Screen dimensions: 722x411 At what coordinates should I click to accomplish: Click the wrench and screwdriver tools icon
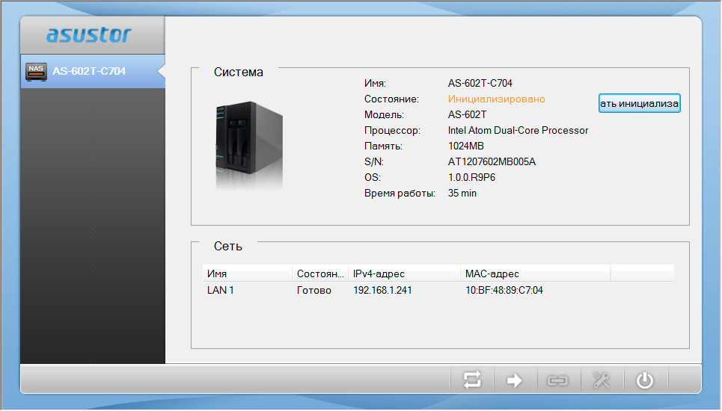(x=601, y=380)
